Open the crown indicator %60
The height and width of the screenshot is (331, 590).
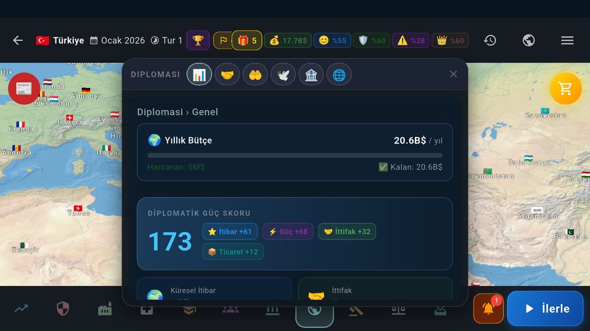pyautogui.click(x=450, y=40)
